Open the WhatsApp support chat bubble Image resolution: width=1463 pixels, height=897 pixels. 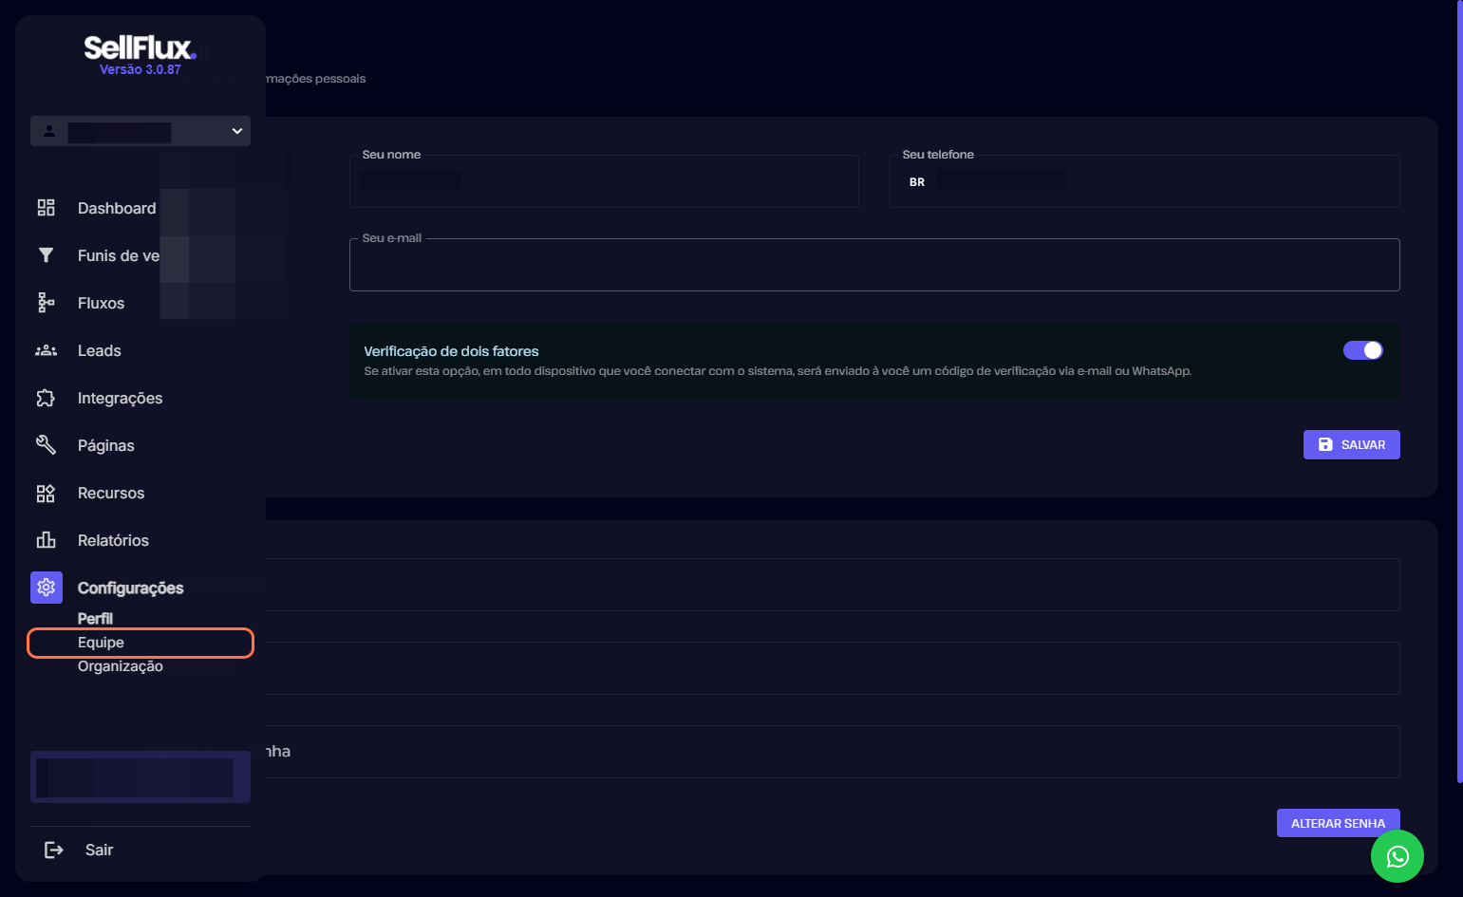(1397, 856)
